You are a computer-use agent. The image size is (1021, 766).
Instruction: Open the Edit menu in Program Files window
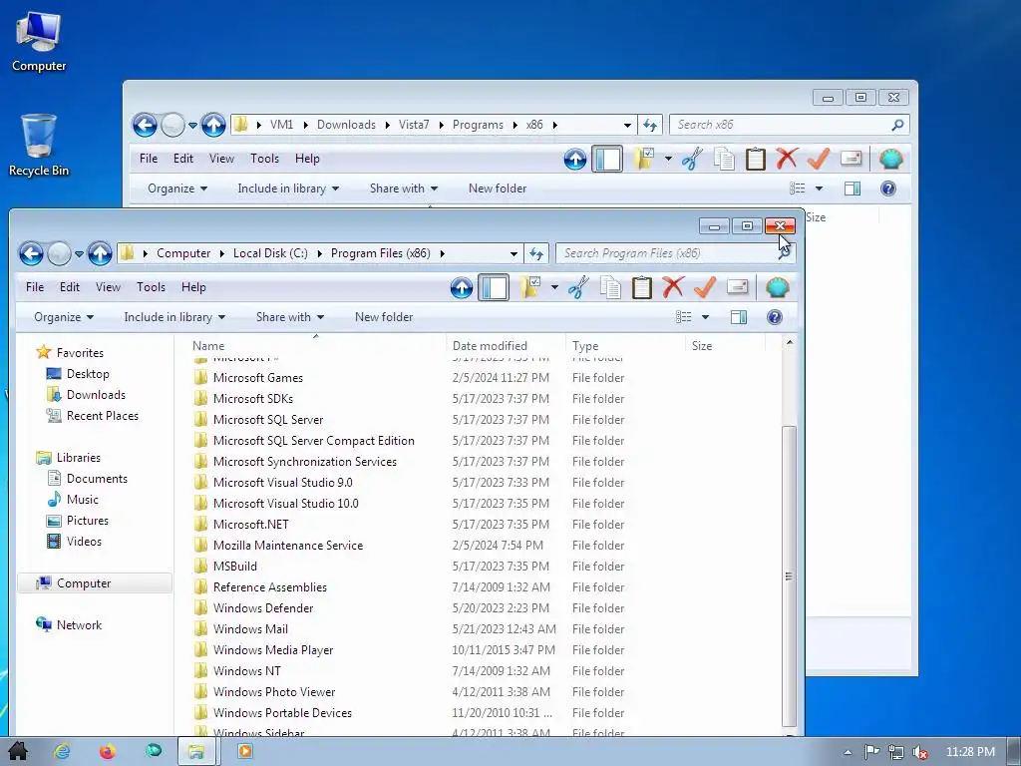(70, 287)
